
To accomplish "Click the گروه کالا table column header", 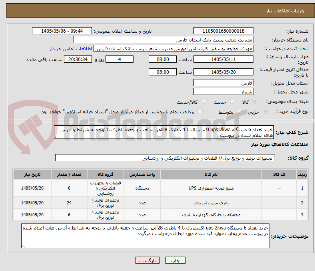I will [106, 174].
